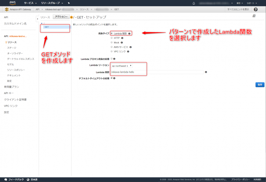Open the blurred account name dropdown

216,3
